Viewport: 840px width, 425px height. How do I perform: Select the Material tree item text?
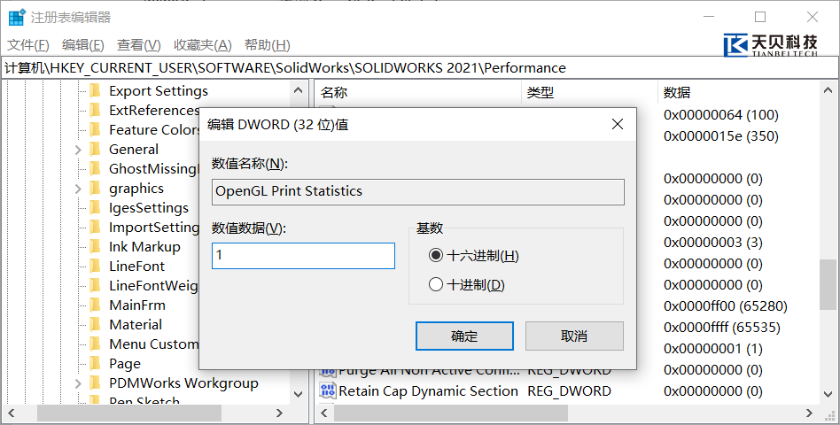point(136,324)
